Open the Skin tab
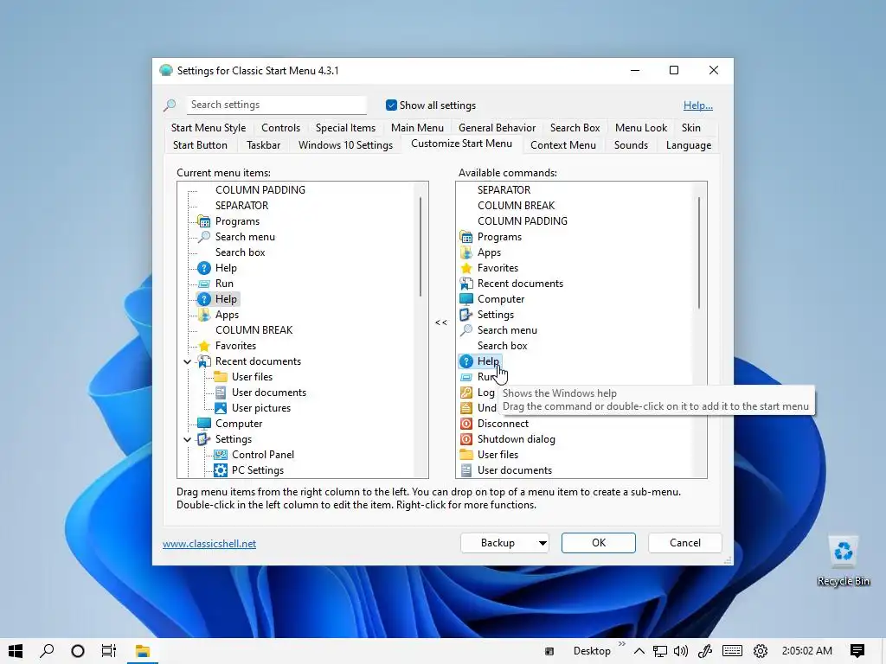 coord(690,128)
